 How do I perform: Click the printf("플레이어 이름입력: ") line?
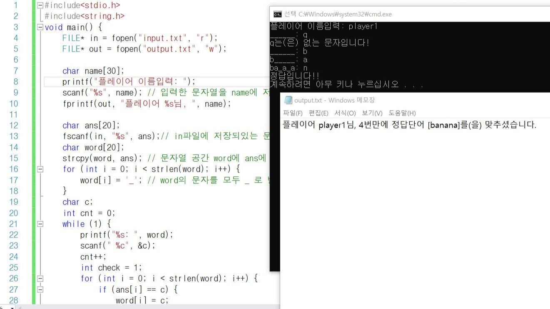[x=129, y=82]
